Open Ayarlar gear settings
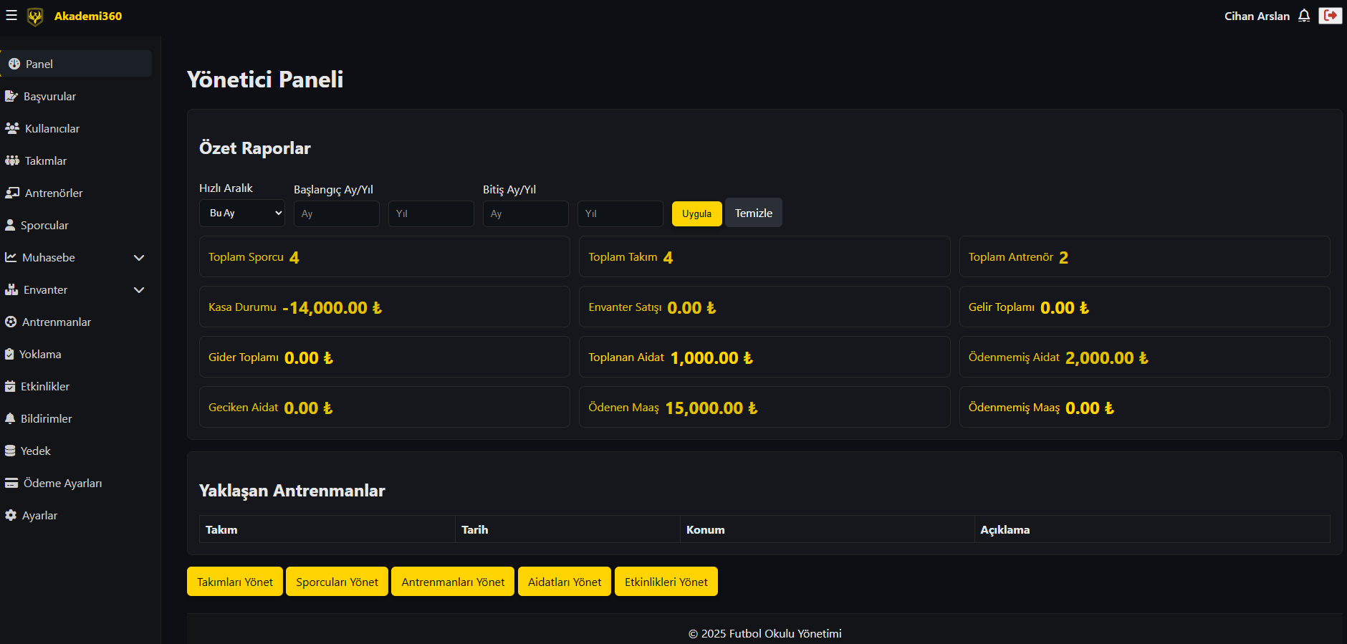This screenshot has height=644, width=1347. [39, 515]
